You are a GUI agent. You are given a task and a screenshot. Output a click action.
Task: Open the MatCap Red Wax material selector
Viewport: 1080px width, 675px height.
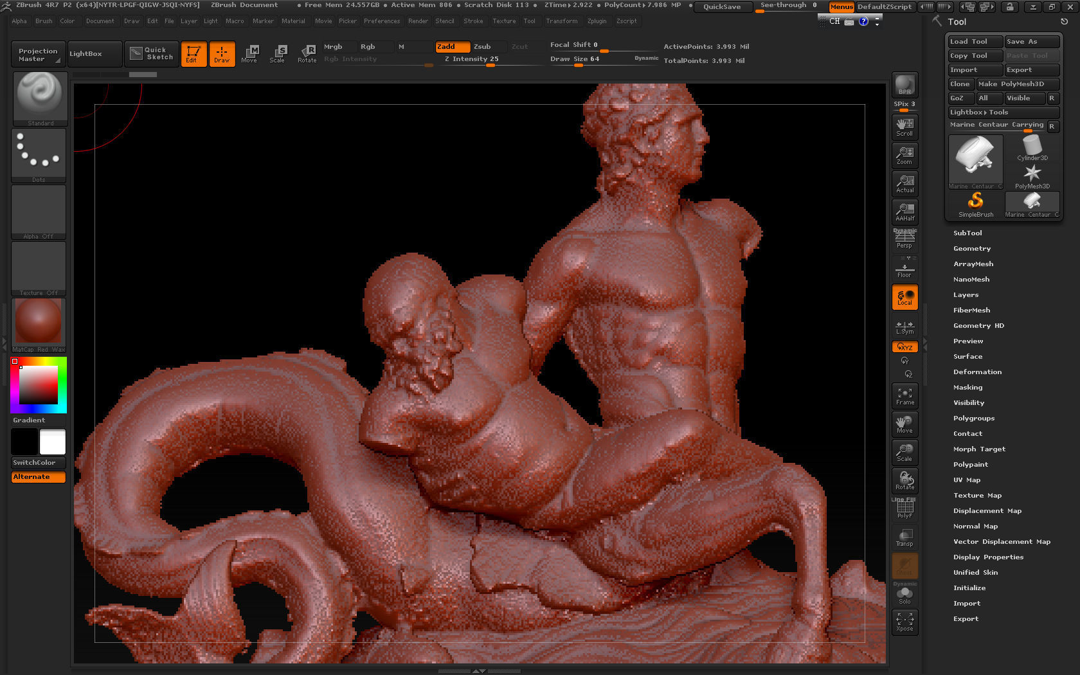pyautogui.click(x=39, y=325)
